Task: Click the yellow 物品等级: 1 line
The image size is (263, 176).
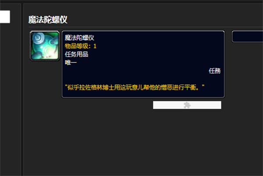Action: tap(81, 46)
